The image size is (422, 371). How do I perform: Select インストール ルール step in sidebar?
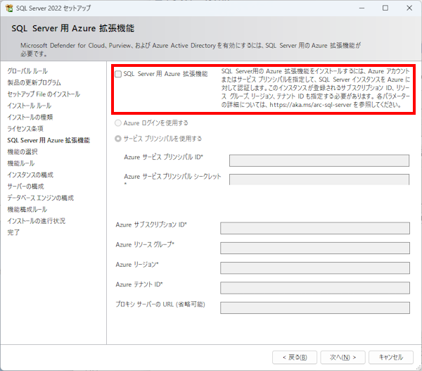click(30, 106)
